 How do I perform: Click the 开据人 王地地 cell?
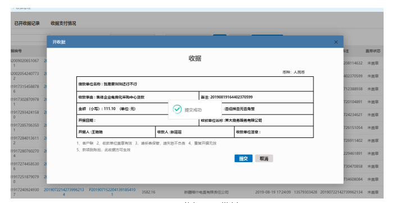click(116, 132)
